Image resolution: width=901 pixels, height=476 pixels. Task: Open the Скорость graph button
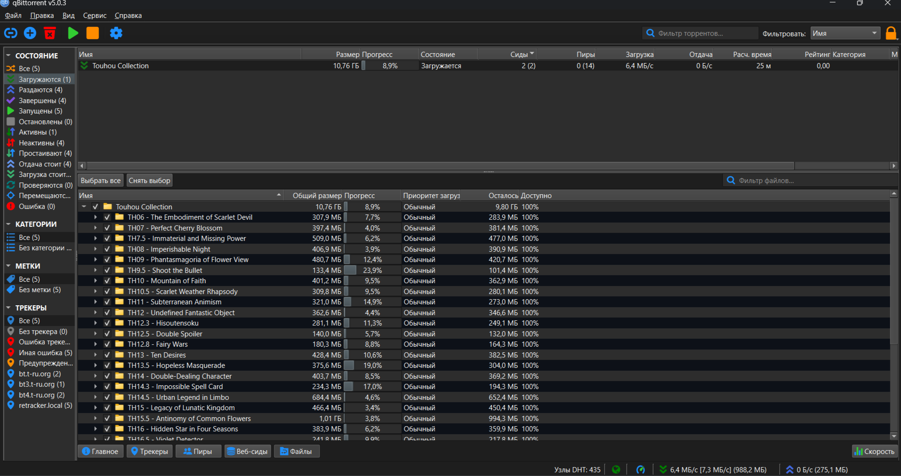[x=875, y=452]
